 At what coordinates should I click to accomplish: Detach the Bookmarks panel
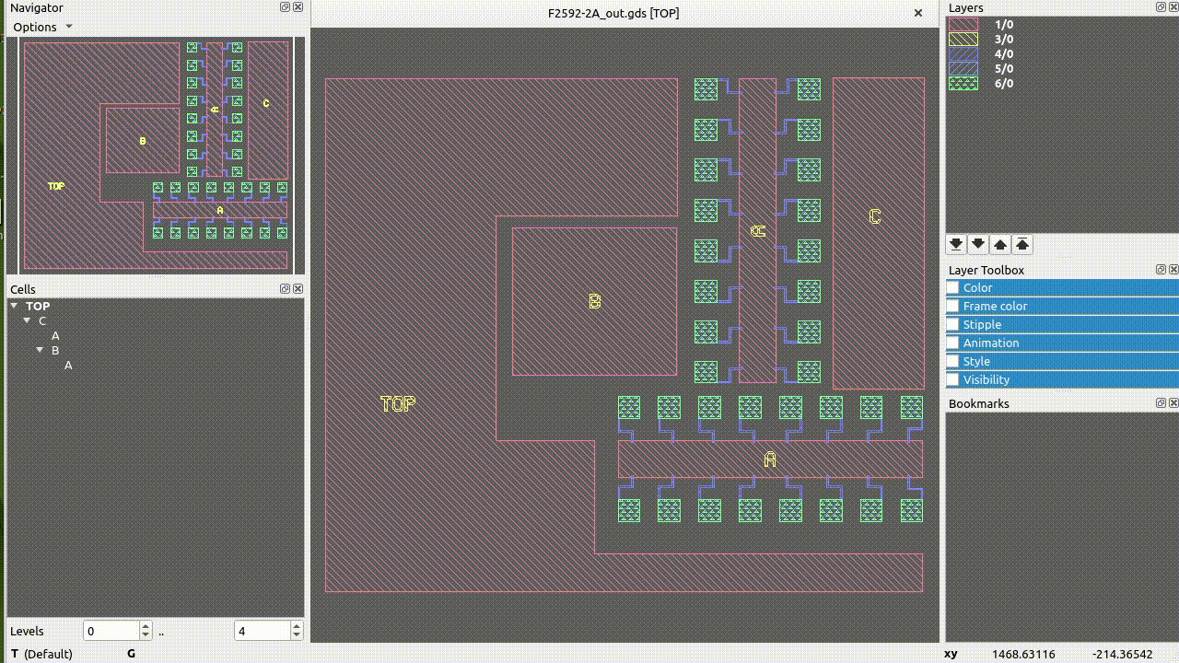1161,403
